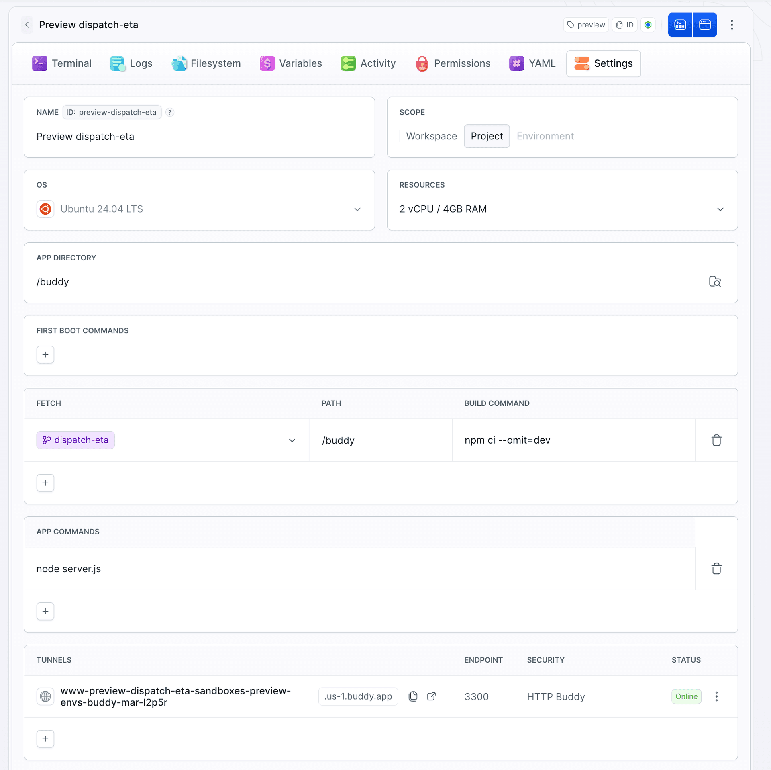This screenshot has width=771, height=770.
Task: Set scope to Project
Action: (x=487, y=136)
